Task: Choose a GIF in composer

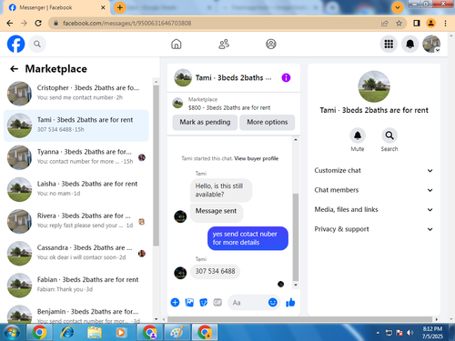Action: [217, 302]
